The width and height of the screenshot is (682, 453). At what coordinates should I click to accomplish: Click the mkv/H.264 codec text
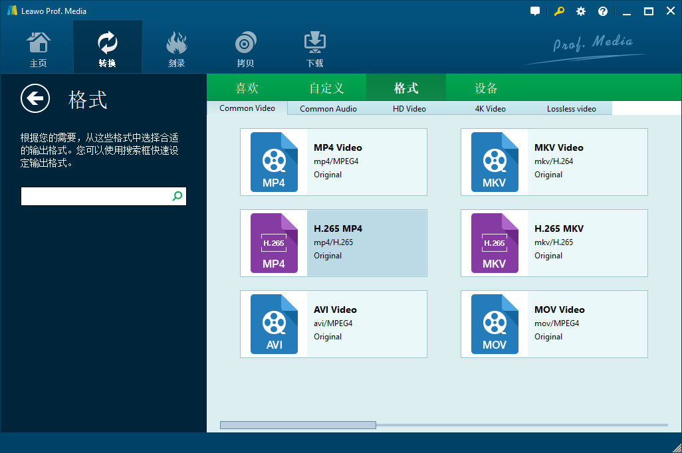554,161
